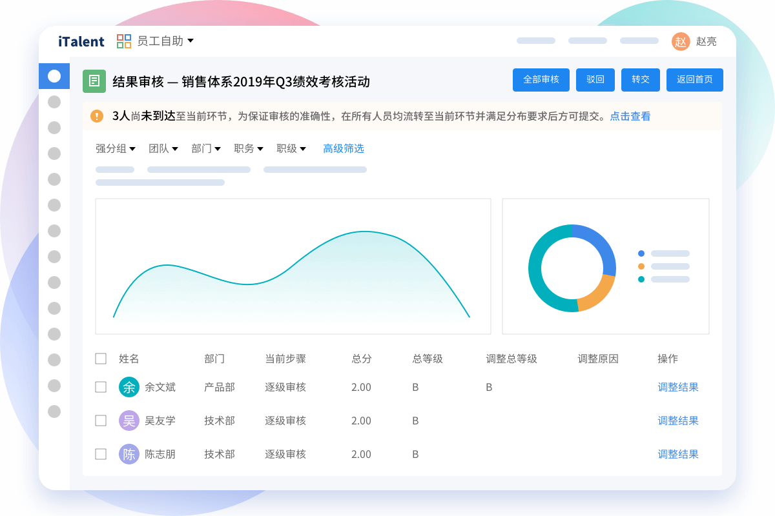
Task: Click the active white dot in the left sidebar
Action: tap(54, 75)
